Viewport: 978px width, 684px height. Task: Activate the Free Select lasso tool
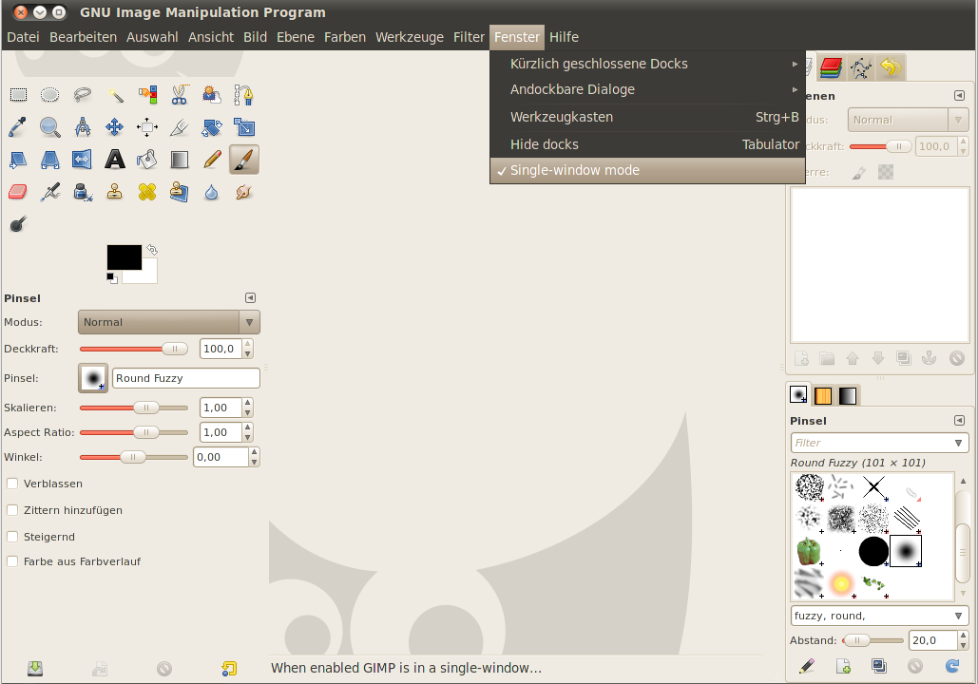[x=82, y=94]
